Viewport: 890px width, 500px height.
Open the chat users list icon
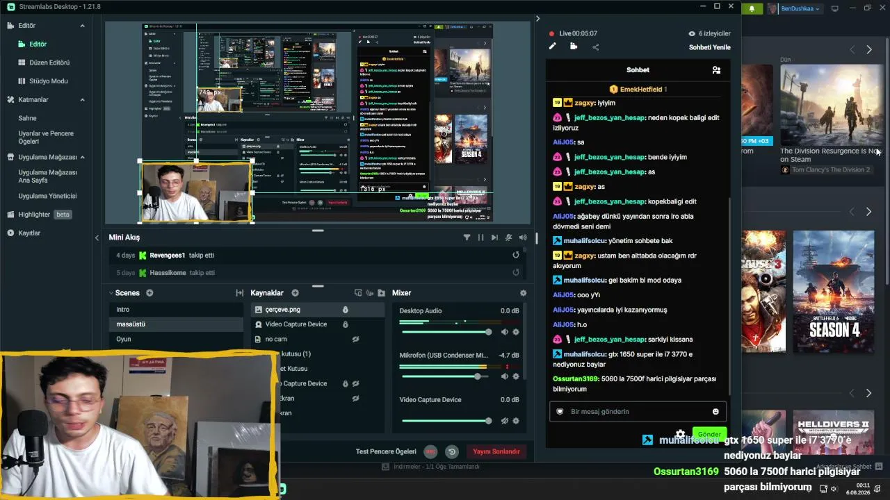[716, 70]
